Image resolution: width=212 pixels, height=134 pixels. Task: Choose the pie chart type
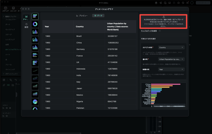pos(35,102)
